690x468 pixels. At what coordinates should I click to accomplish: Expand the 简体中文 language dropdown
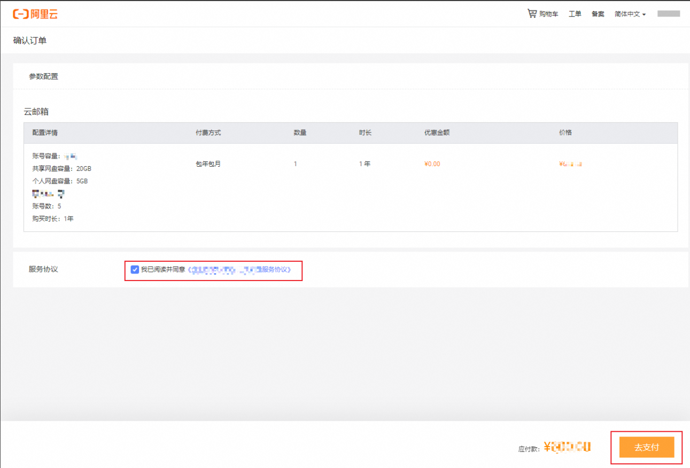tap(630, 14)
